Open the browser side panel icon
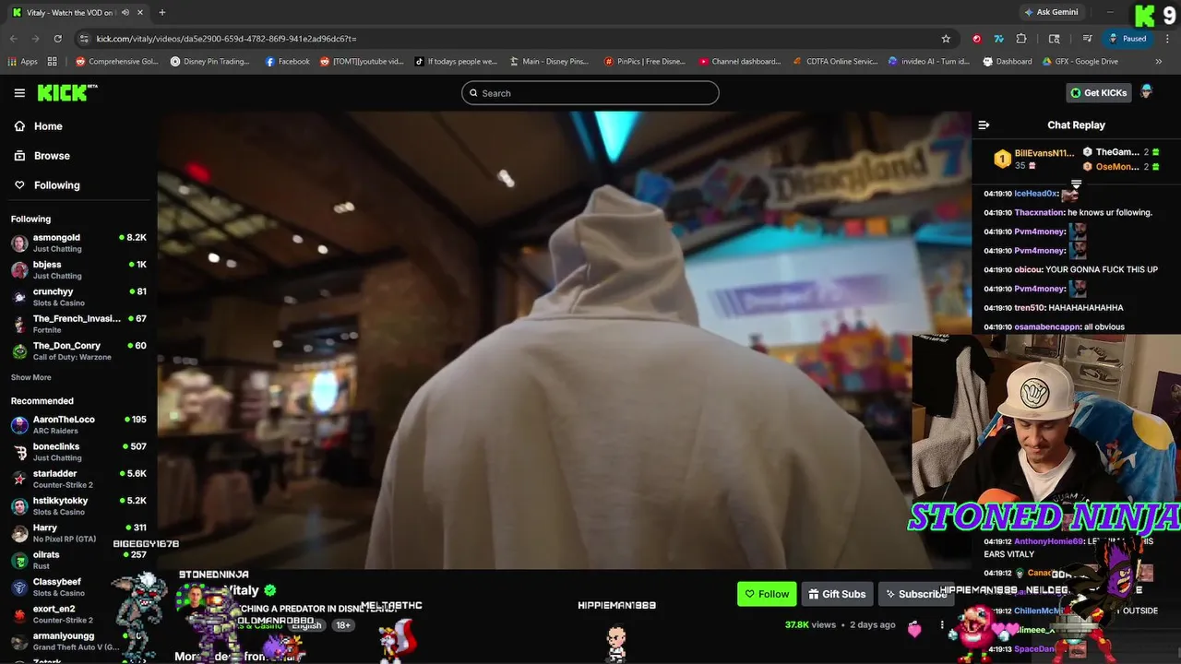Viewport: 1181px width, 664px height. pos(1055,39)
